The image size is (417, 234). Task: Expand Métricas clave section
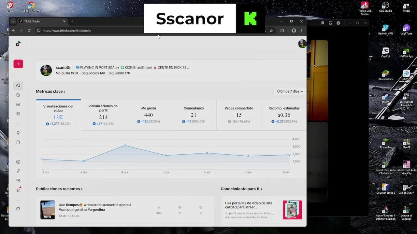pyautogui.click(x=50, y=91)
